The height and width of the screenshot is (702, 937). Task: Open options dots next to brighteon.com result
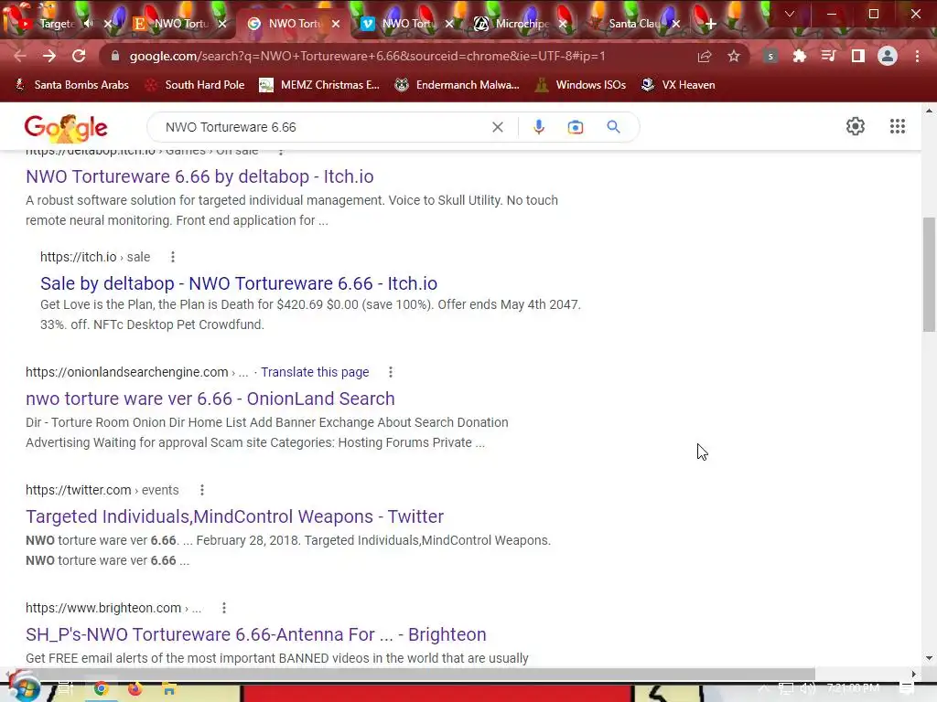pyautogui.click(x=223, y=608)
